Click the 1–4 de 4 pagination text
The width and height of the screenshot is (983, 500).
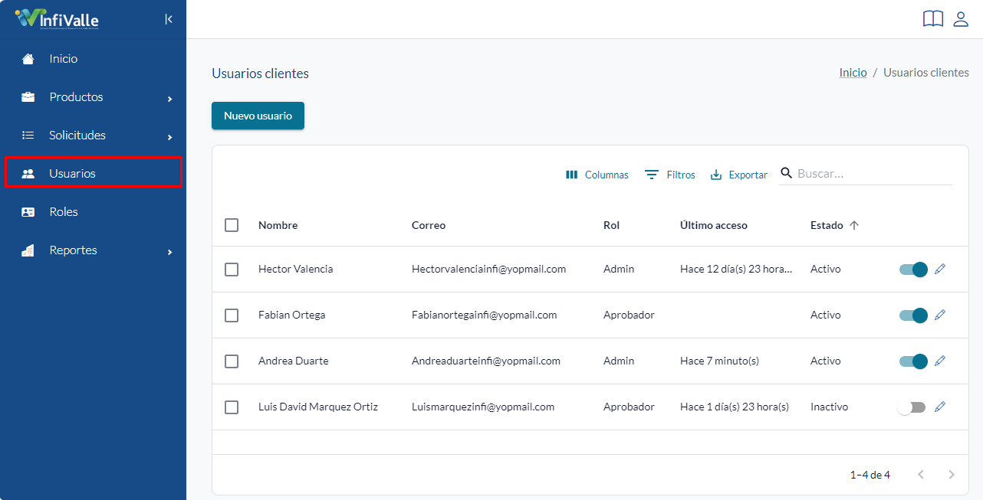[x=870, y=475]
